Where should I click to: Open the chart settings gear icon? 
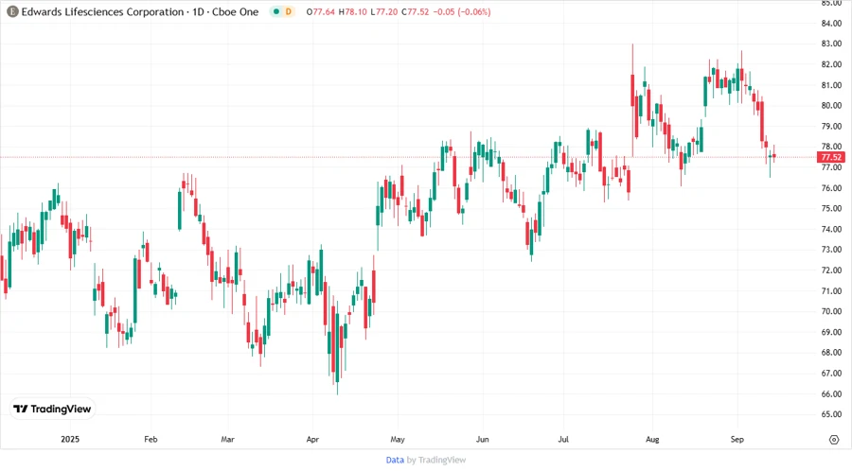834,440
